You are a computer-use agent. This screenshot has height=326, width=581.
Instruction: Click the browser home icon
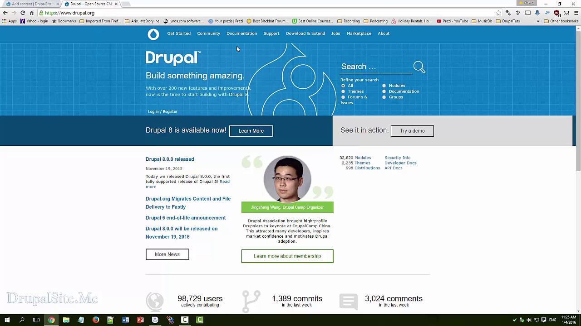[x=32, y=13]
